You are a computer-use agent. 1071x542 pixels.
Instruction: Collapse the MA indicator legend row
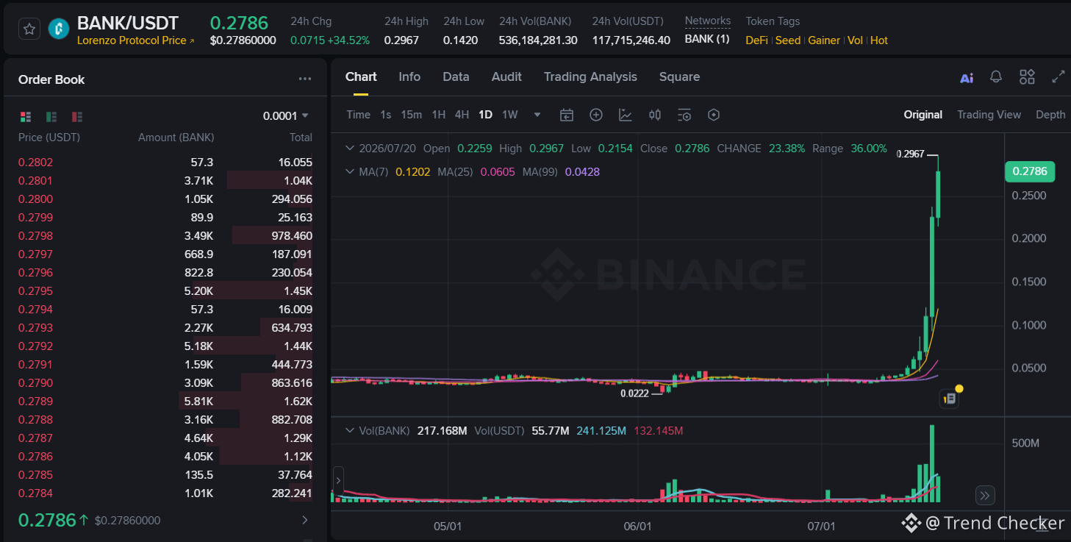coord(350,172)
